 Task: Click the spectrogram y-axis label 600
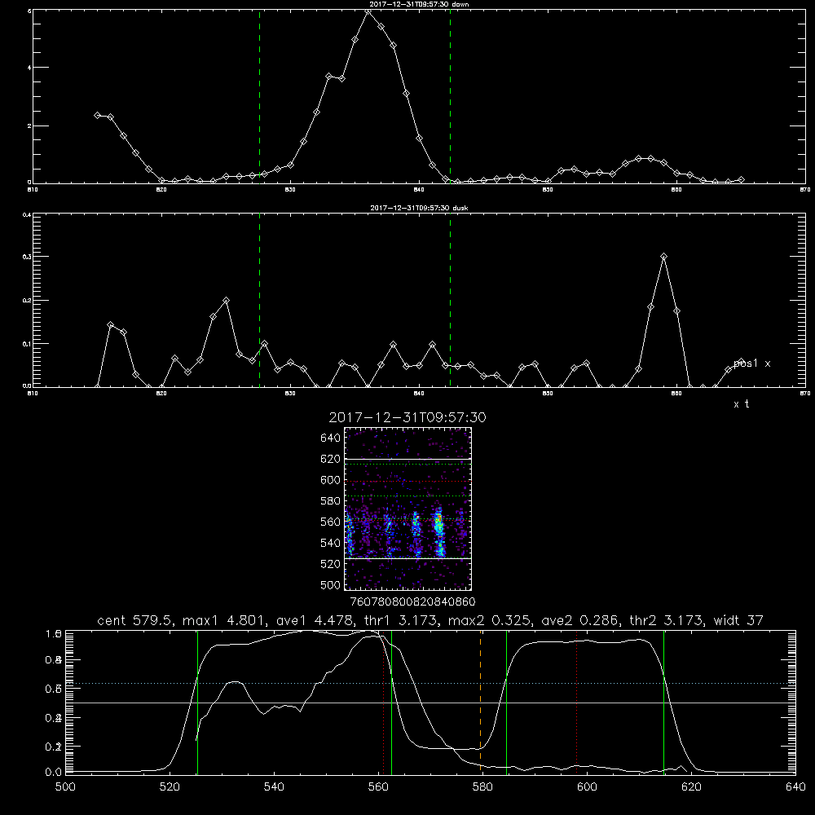point(331,480)
